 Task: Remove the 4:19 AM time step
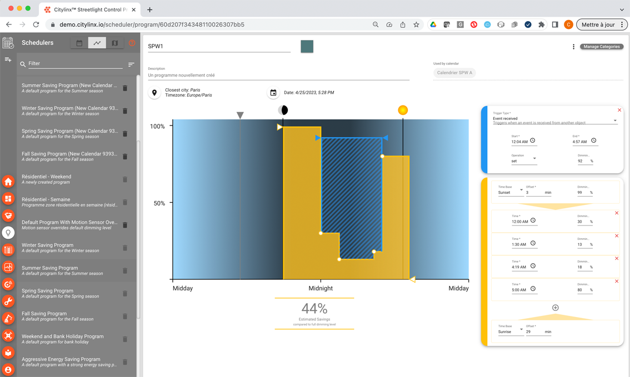[617, 259]
